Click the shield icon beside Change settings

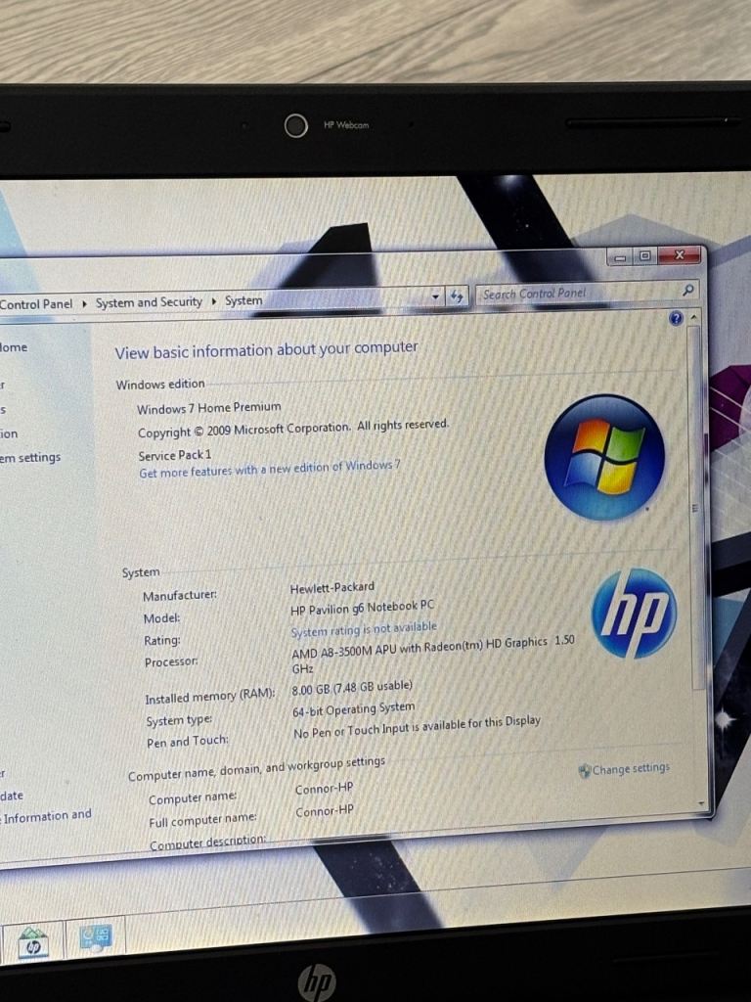[x=584, y=770]
